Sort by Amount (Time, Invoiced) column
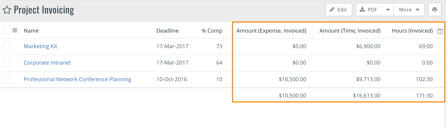The image size is (446, 127). pyautogui.click(x=350, y=31)
